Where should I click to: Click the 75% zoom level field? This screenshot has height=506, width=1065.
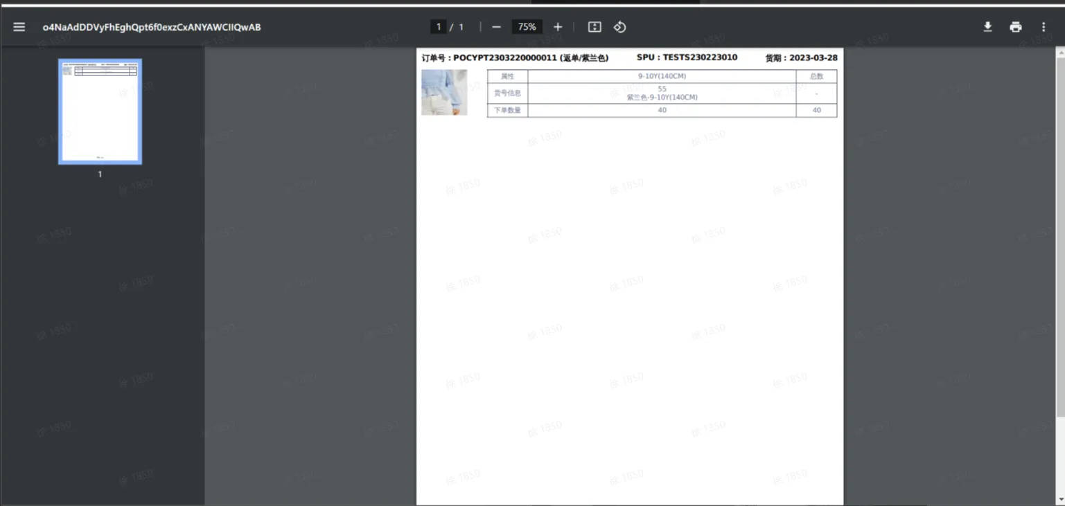coord(527,27)
